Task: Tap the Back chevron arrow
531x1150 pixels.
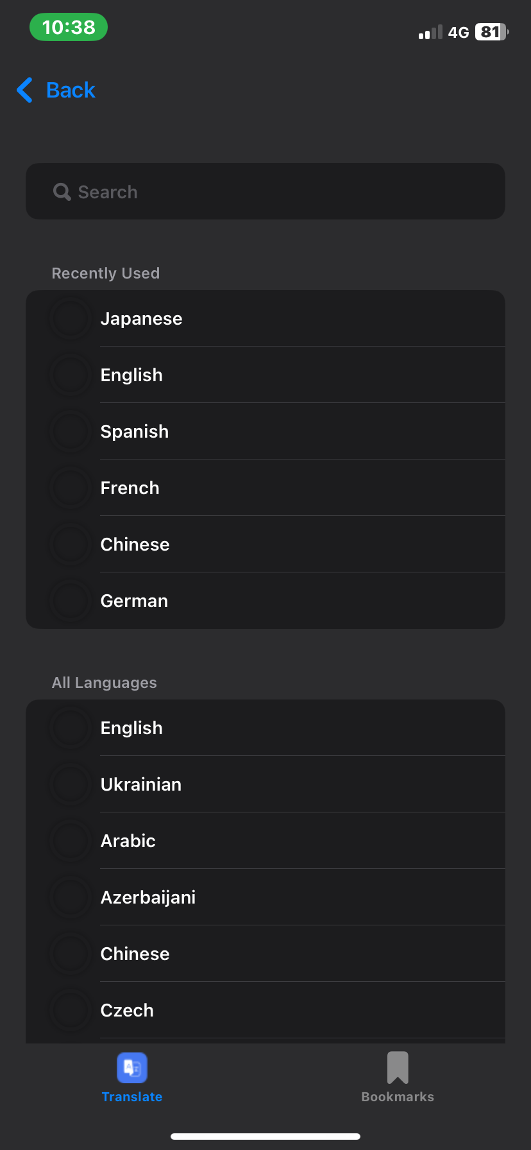Action: coord(24,90)
